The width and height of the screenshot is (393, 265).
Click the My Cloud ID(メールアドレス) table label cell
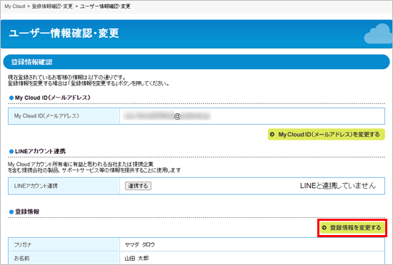[64, 116]
